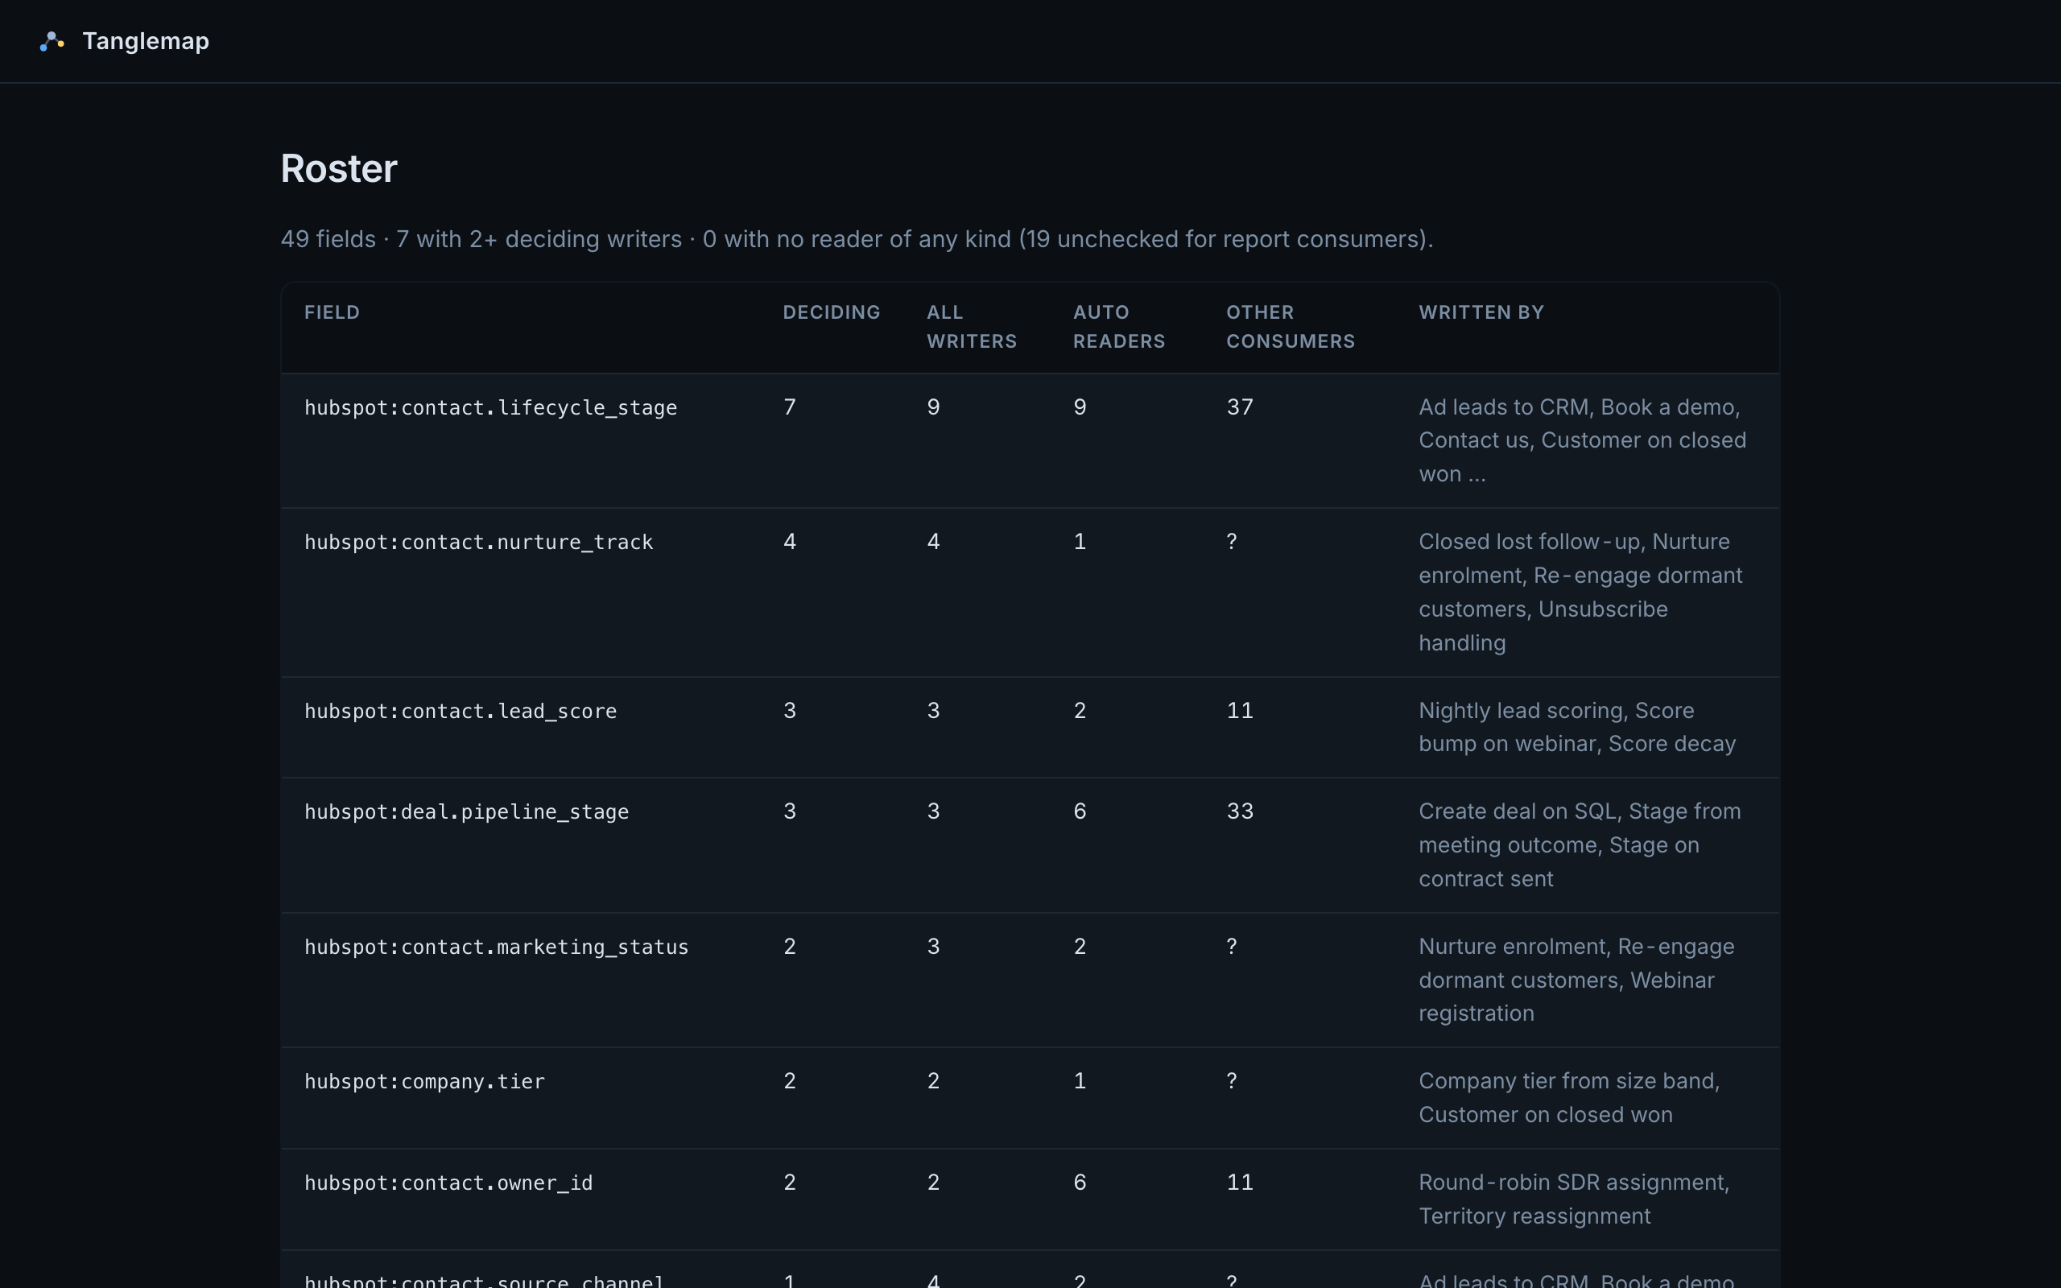Sort by the DECIDING column header
Viewport: 2061px width, 1288px height.
click(831, 312)
